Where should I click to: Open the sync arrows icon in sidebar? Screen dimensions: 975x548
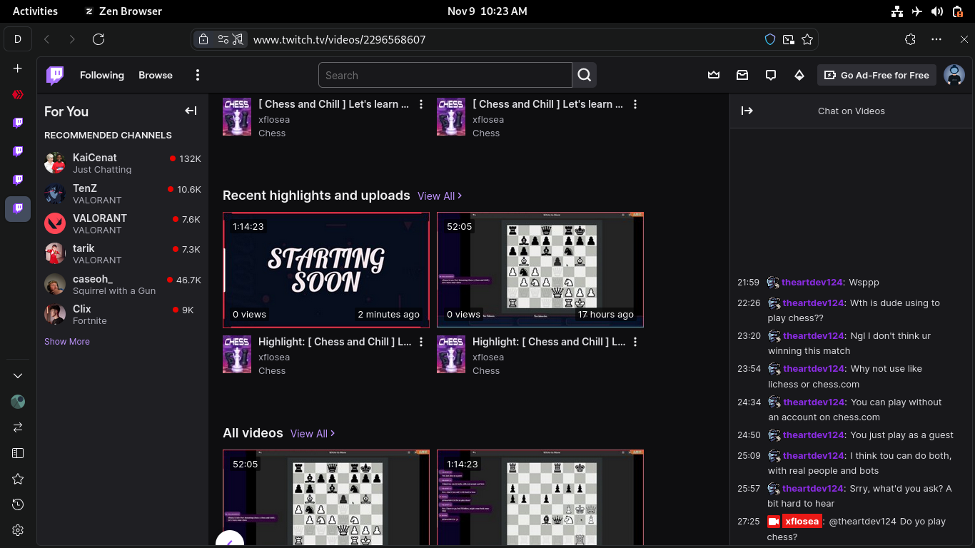[18, 427]
